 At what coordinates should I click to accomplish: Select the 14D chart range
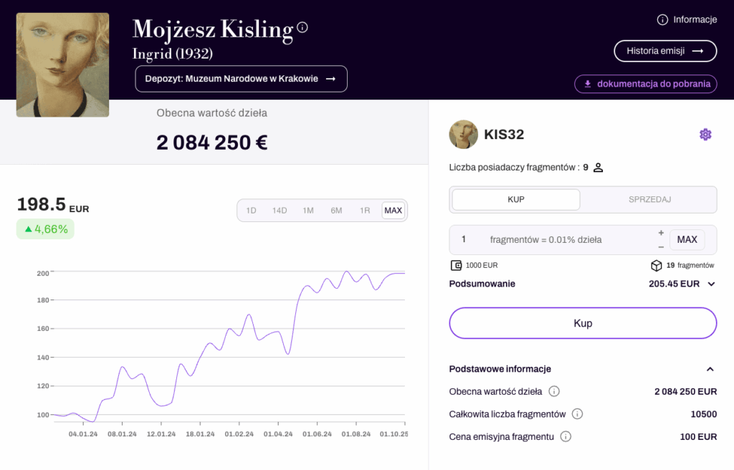[280, 211]
